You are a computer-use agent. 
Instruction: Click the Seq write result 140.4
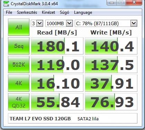coord(111,46)
